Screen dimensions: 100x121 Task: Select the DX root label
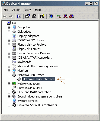click(14, 23)
